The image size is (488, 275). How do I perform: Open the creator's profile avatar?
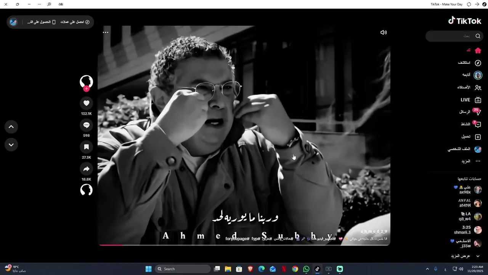point(87,81)
